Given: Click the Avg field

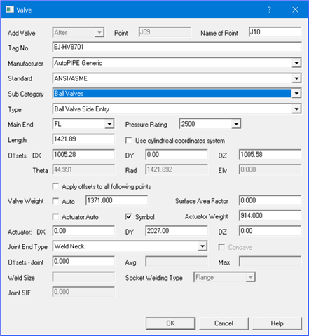Looking at the screenshot, I should click(177, 261).
